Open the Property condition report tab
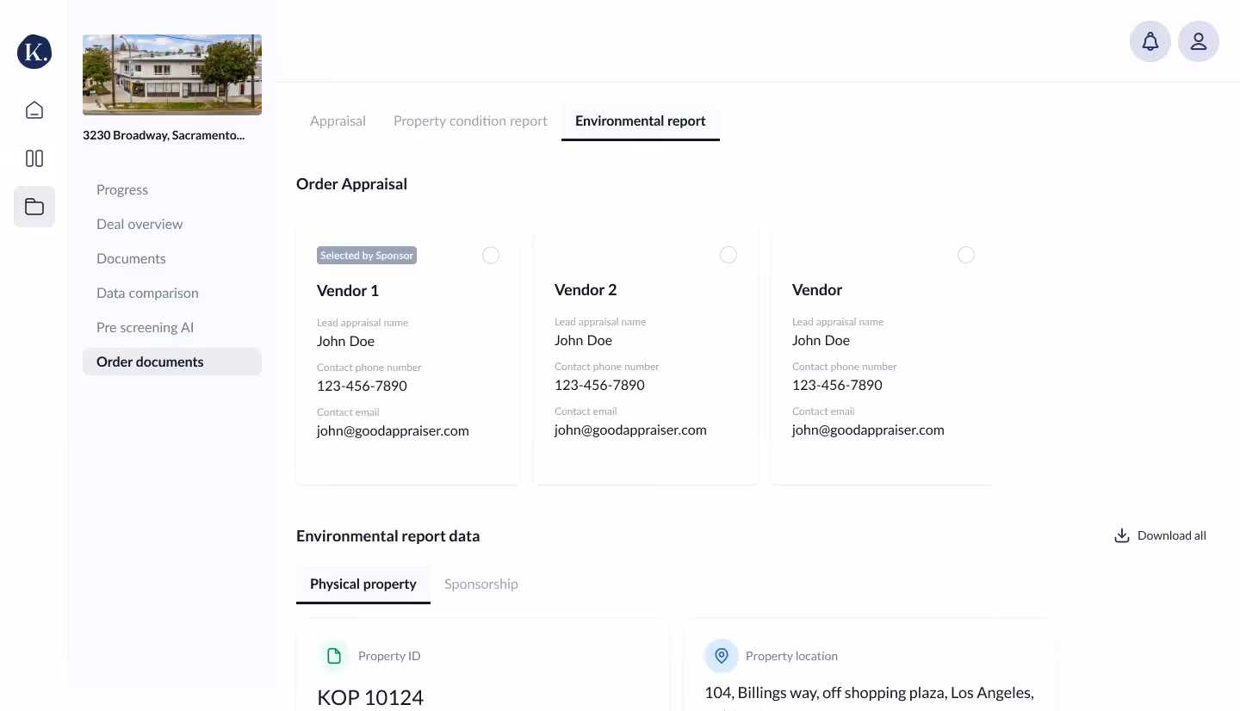Viewport: 1240px width, 711px height. click(x=470, y=121)
